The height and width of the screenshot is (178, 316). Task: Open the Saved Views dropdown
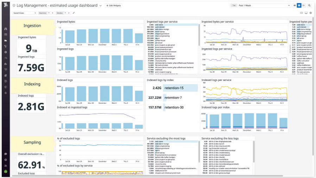click(25, 13)
